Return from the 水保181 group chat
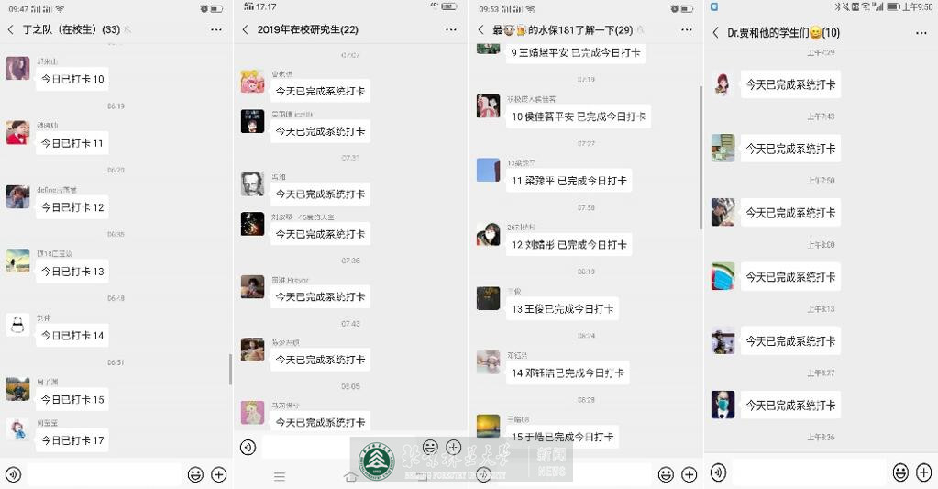The width and height of the screenshot is (938, 489). click(481, 29)
